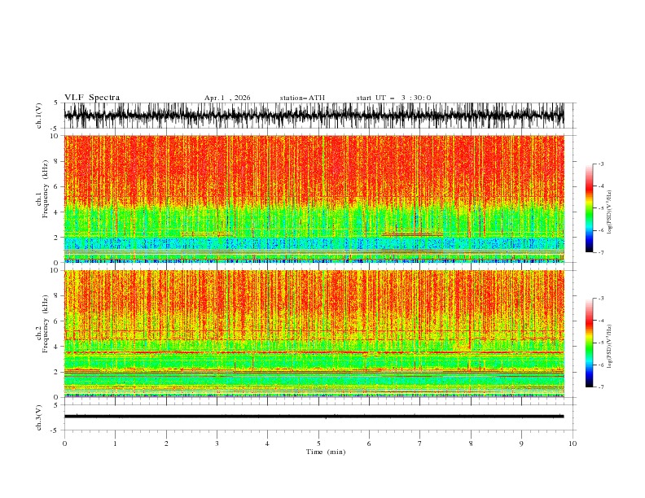Click the '10' kHz tick of ch.2 spectrogram
Image resolution: width=645 pixels, height=498 pixels.
click(55, 270)
